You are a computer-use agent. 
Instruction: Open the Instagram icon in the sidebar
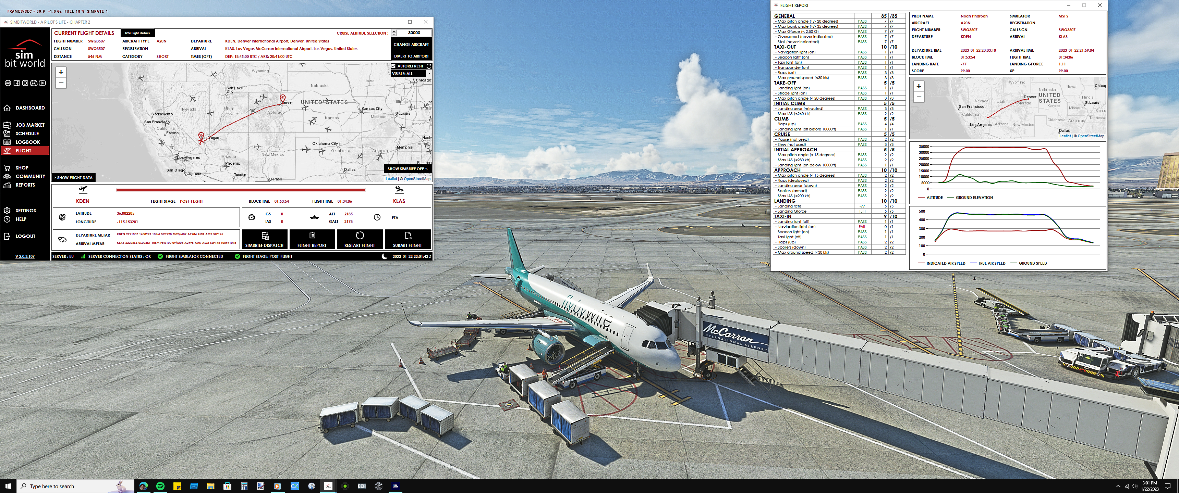click(x=25, y=83)
